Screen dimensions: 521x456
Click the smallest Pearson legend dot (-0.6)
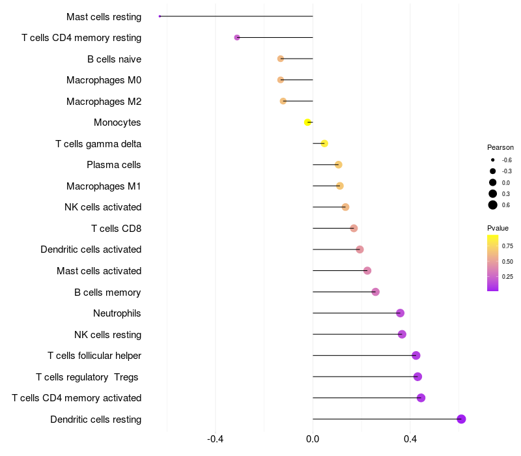[493, 160]
